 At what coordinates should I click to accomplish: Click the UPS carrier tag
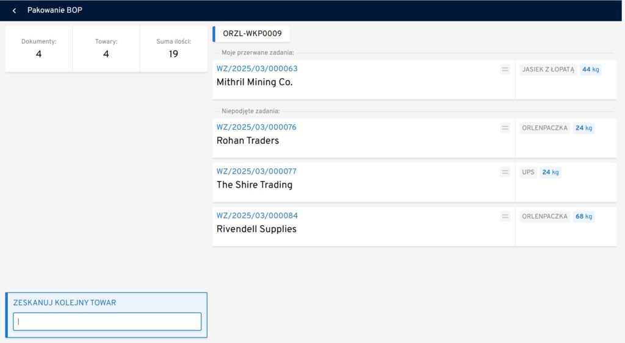528,172
